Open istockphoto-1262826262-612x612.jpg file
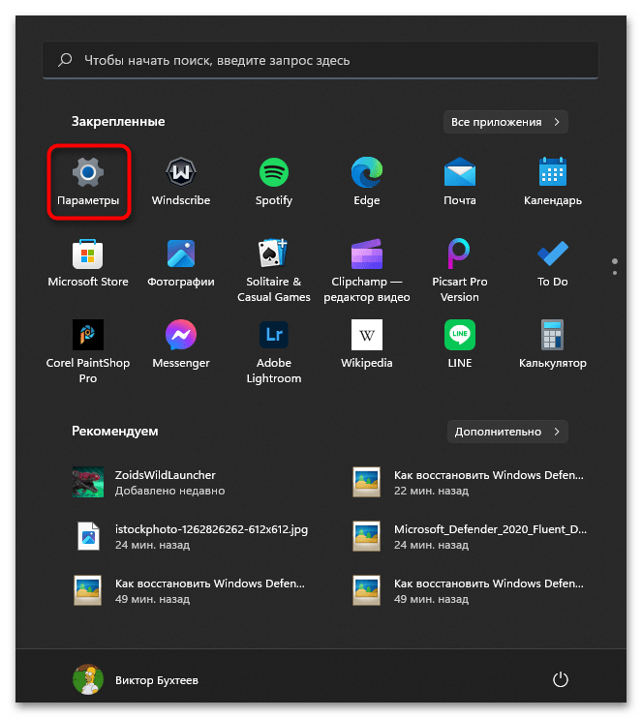The image size is (642, 718). (193, 536)
